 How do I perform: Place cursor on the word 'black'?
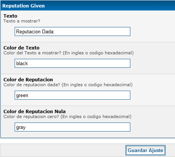click(x=22, y=63)
